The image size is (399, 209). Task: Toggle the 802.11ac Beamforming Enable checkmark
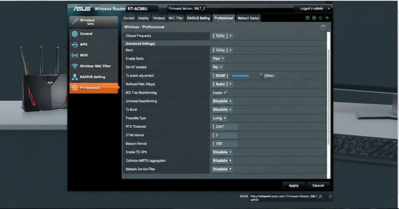click(x=225, y=93)
